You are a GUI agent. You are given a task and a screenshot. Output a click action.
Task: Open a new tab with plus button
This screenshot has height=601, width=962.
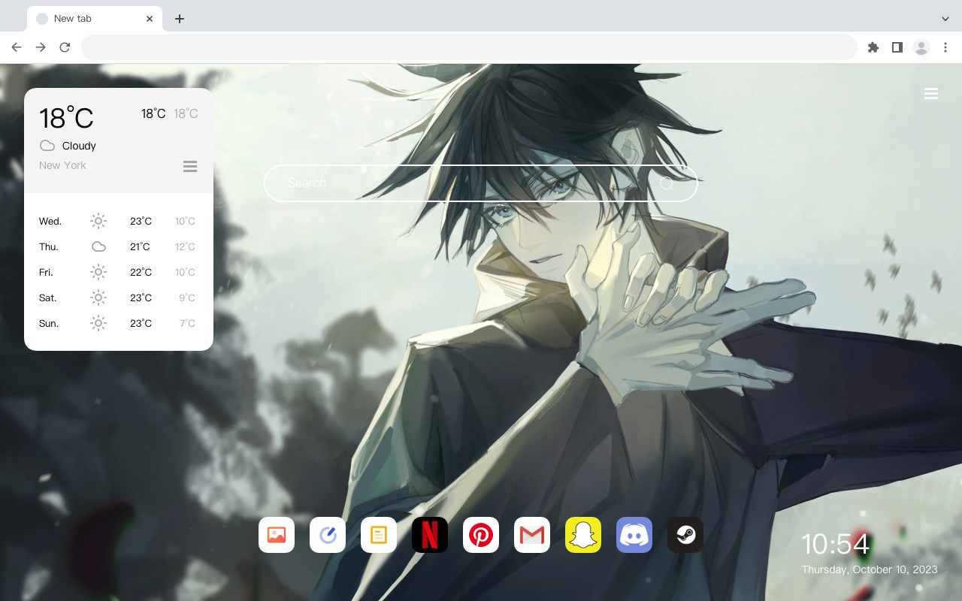pyautogui.click(x=179, y=19)
